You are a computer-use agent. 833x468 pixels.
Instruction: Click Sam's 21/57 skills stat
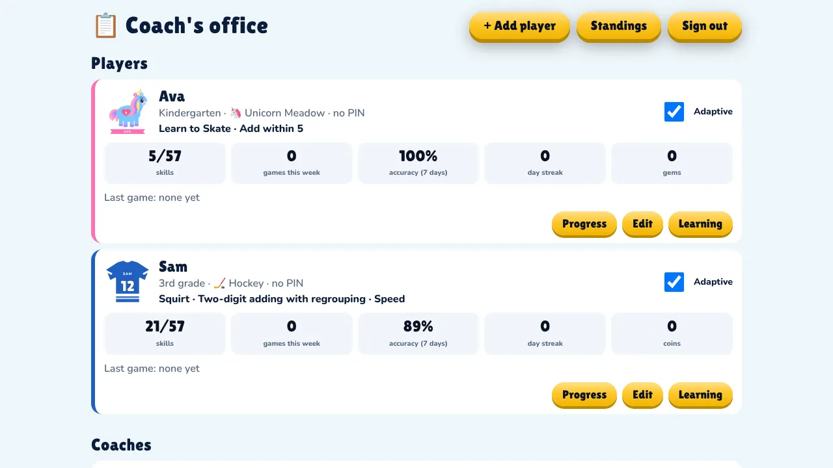point(165,333)
